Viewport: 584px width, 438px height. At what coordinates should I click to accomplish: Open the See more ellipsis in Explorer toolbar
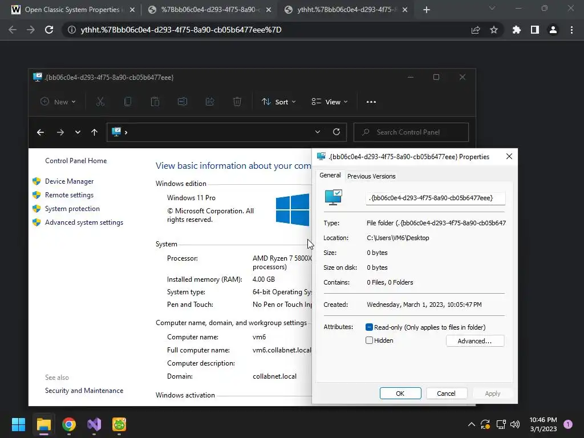pos(371,102)
